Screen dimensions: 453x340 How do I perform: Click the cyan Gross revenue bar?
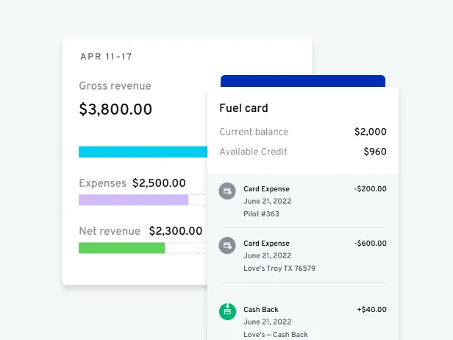[x=143, y=152]
